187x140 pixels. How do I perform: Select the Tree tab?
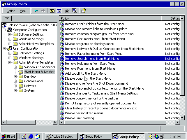[6, 18]
